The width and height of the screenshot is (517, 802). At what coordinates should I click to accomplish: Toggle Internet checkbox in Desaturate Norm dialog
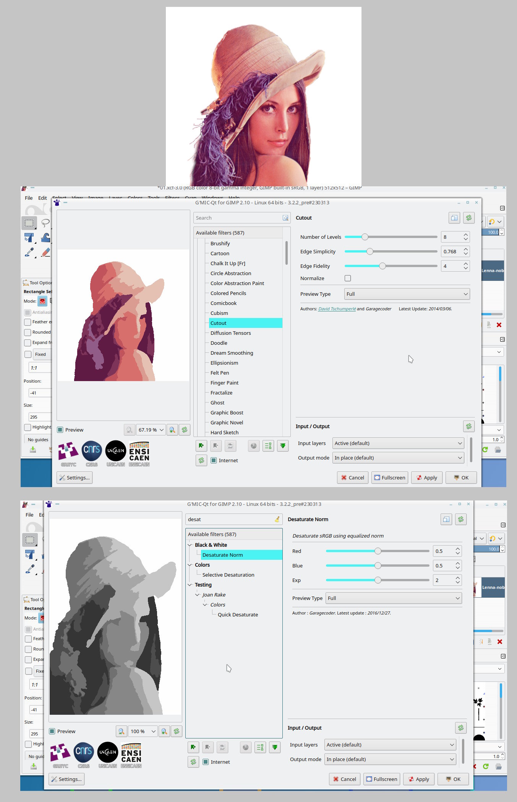tap(206, 762)
